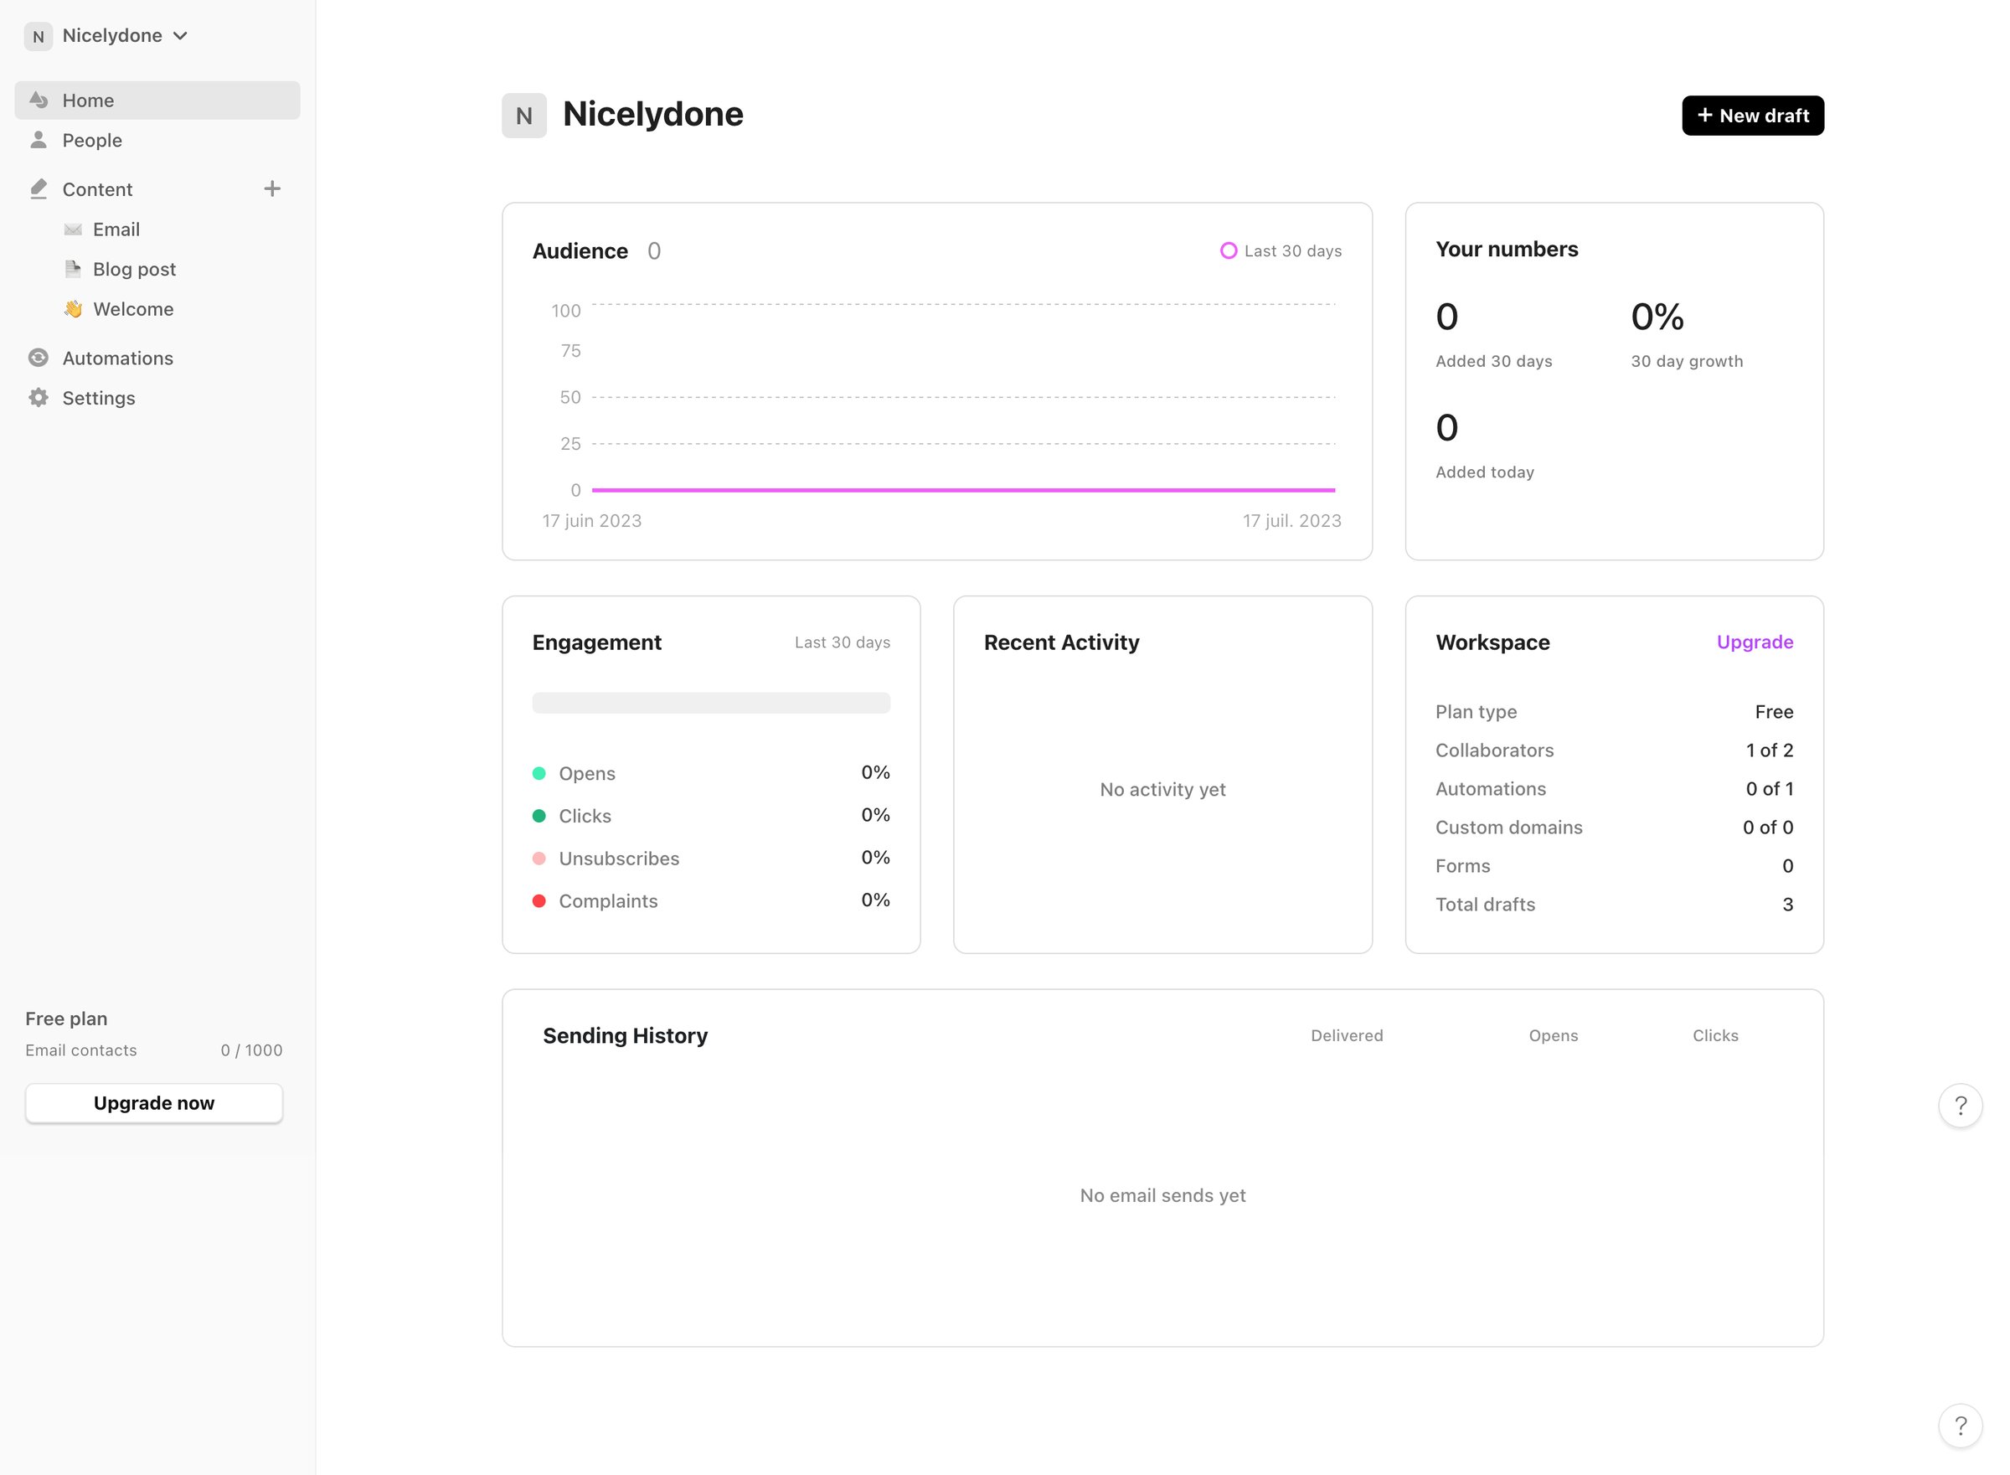Screen dimensions: 2010x1475
Task: Click the Email envelope icon
Action: click(x=73, y=230)
